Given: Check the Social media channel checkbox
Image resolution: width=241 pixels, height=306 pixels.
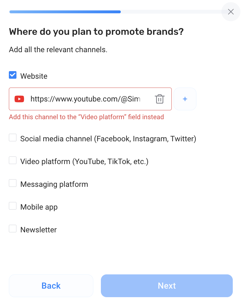Looking at the screenshot, I should coord(13,138).
